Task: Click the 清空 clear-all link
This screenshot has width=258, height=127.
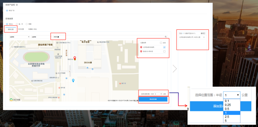Action: (203, 34)
